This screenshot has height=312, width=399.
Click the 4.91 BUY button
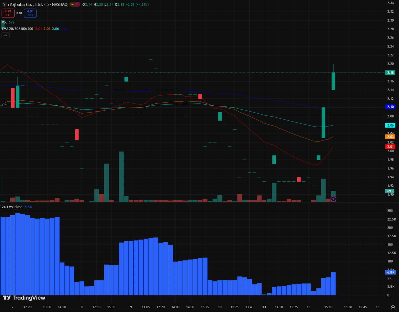(30, 13)
